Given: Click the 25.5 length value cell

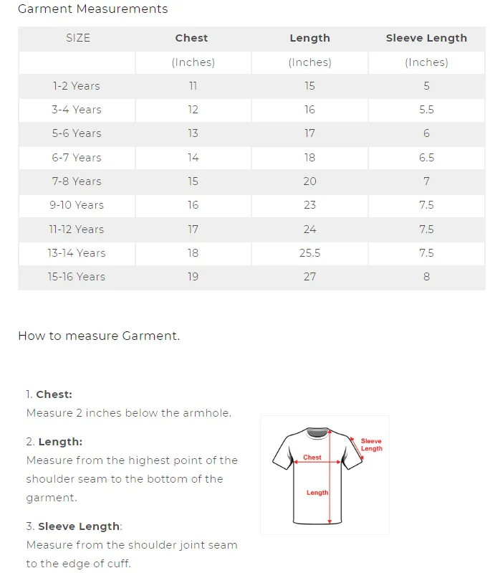Looking at the screenshot, I should (x=309, y=253).
